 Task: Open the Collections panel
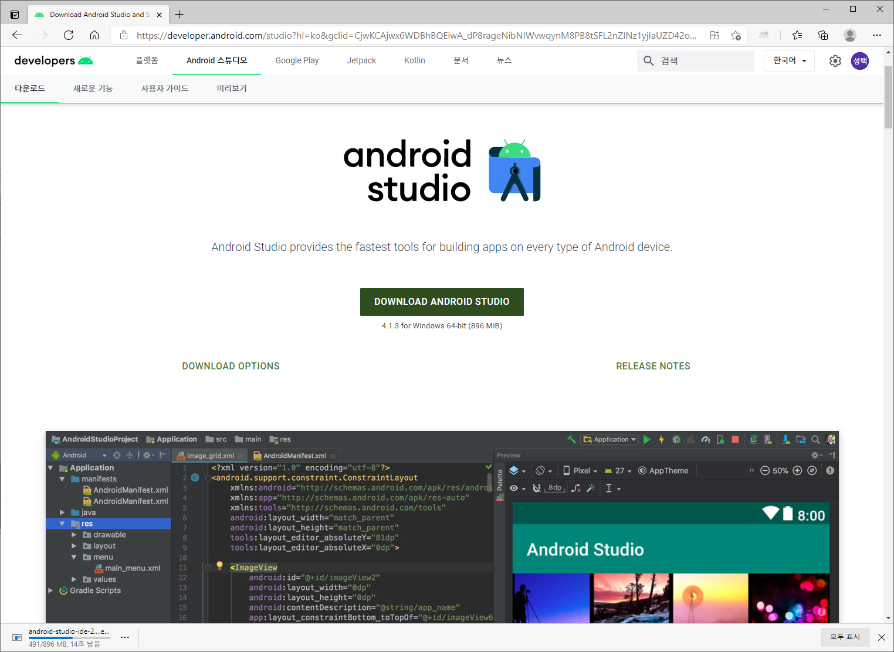tap(823, 35)
